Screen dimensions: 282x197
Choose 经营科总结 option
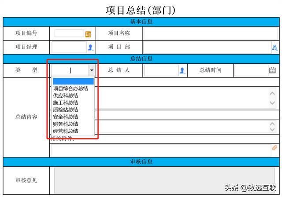pos(66,131)
